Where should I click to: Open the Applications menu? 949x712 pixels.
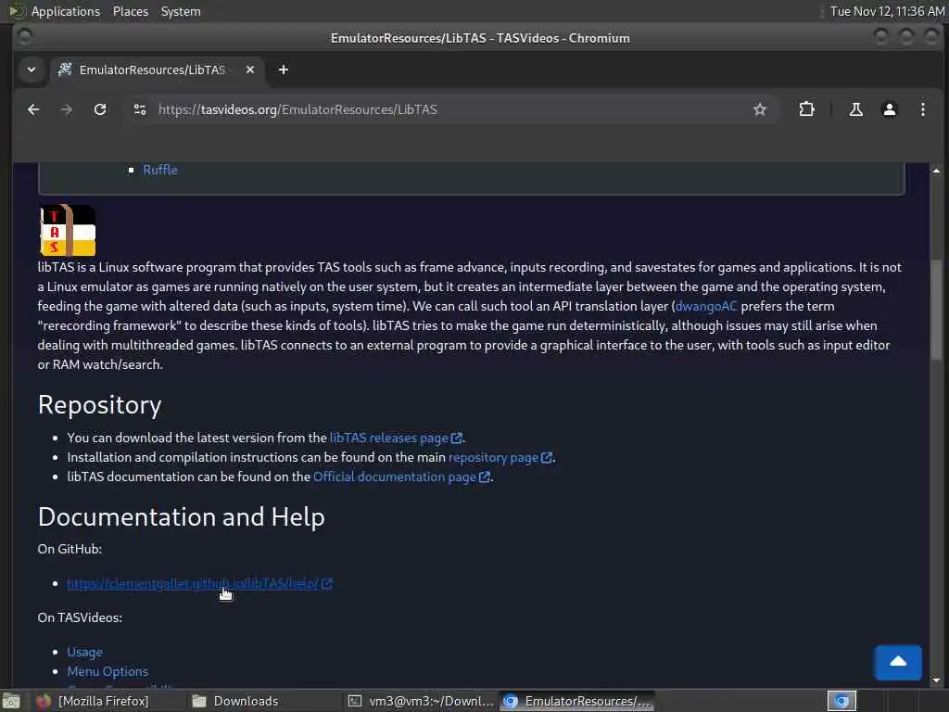[66, 11]
